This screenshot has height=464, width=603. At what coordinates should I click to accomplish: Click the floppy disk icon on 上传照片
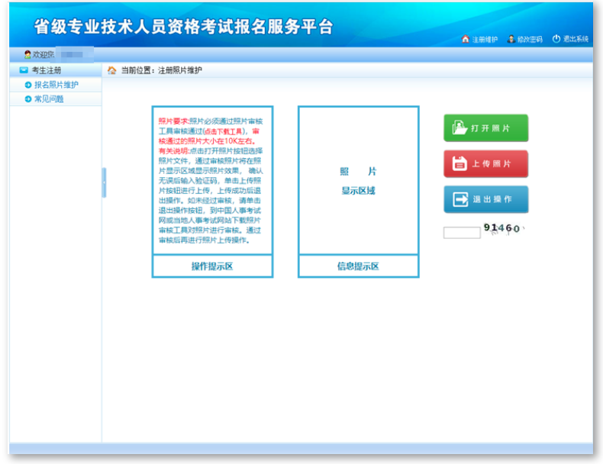pyautogui.click(x=460, y=163)
